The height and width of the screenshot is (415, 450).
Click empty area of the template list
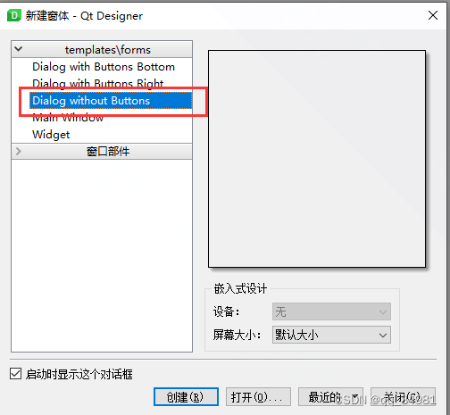click(102, 256)
